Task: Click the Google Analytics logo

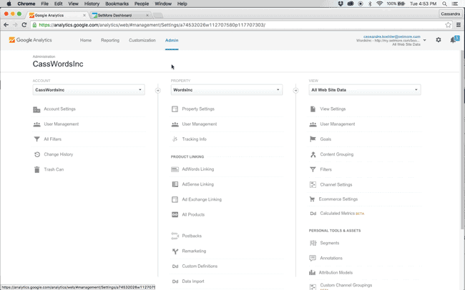Action: point(30,40)
